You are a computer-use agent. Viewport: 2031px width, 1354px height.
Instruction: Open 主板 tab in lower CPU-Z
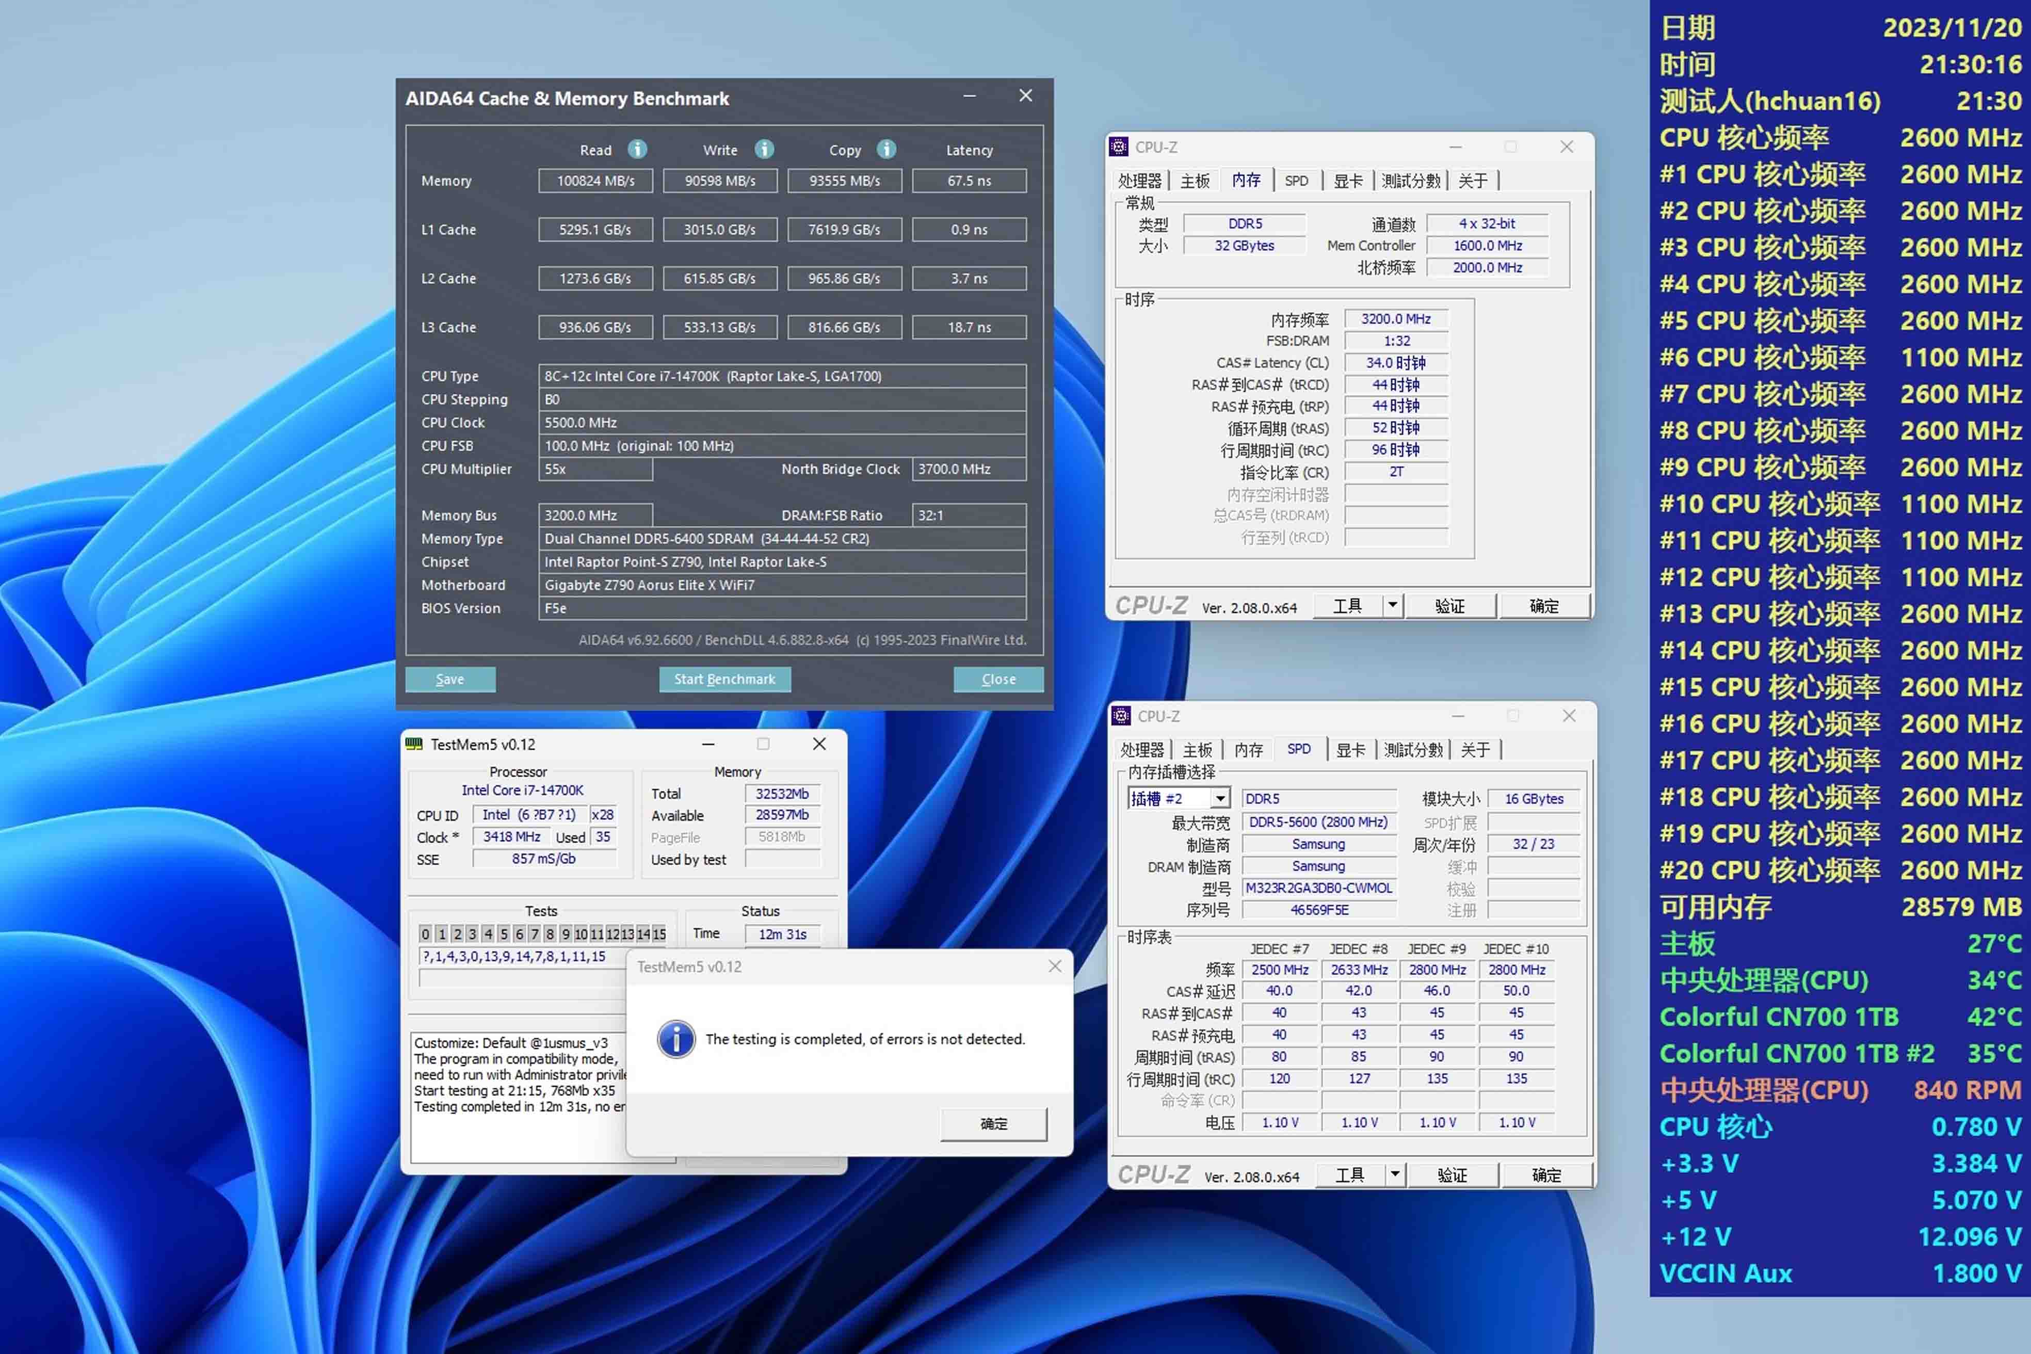1198,750
